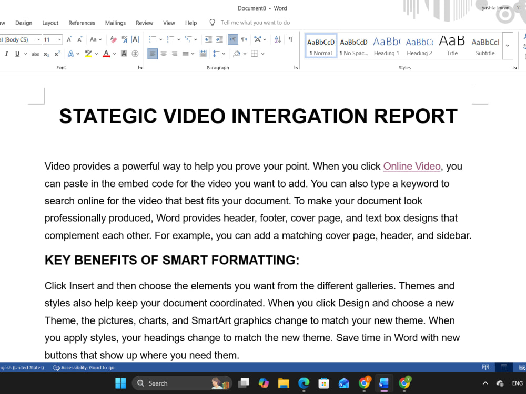Switch to the Mailings tab
Screen dimensions: 526x394
[x=115, y=23]
